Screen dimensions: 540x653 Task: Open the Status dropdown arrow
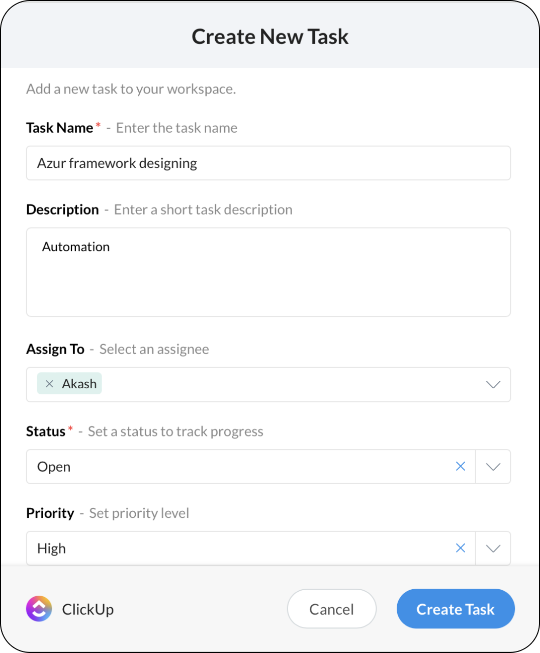[x=493, y=467]
